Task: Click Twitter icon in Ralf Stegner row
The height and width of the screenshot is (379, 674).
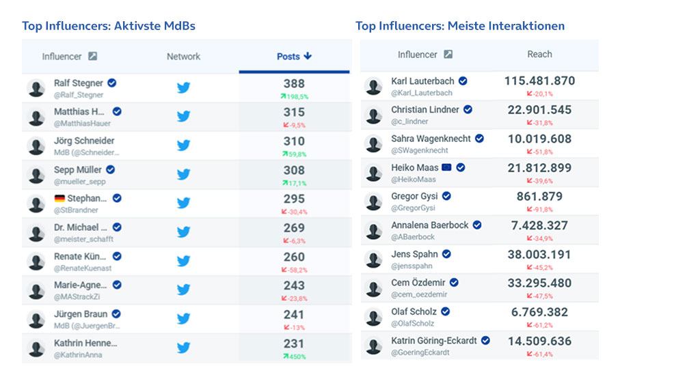Action: coord(183,88)
